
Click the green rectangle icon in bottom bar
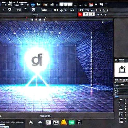tap(72, 123)
